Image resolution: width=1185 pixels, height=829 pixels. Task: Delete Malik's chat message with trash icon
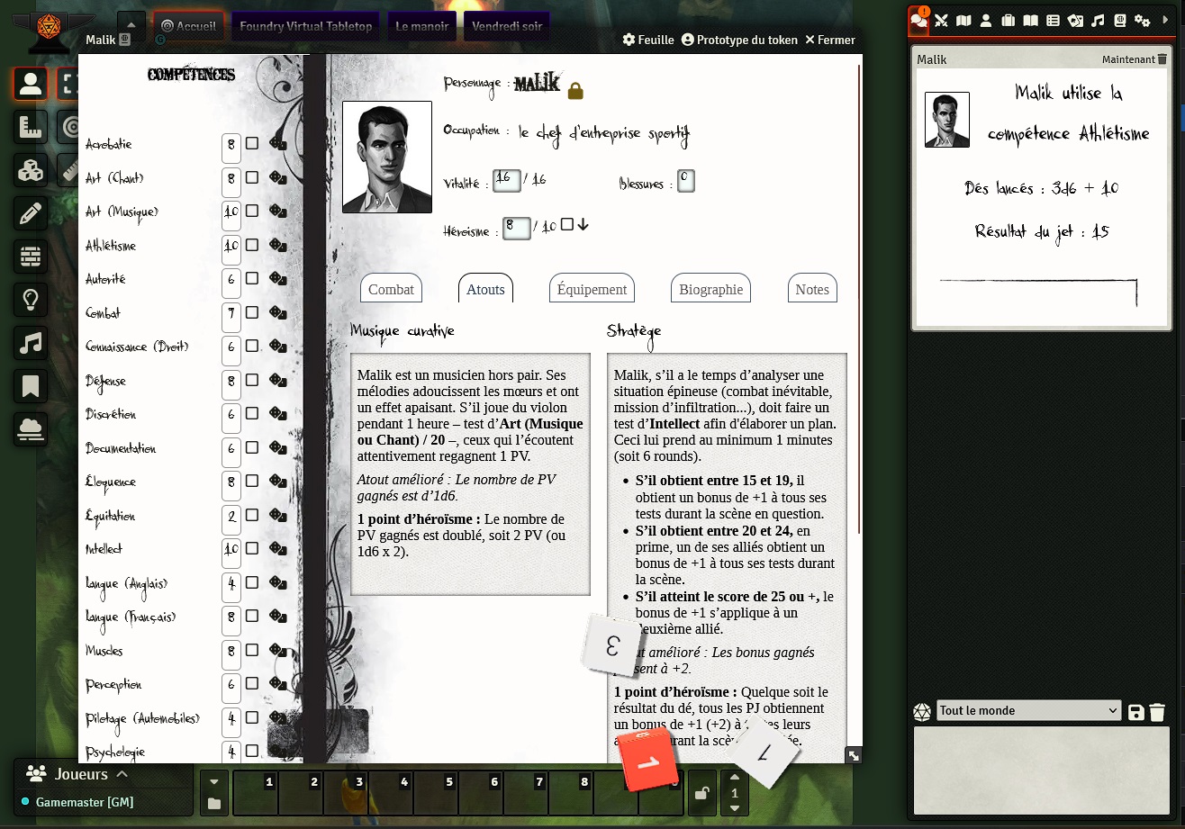point(1162,59)
